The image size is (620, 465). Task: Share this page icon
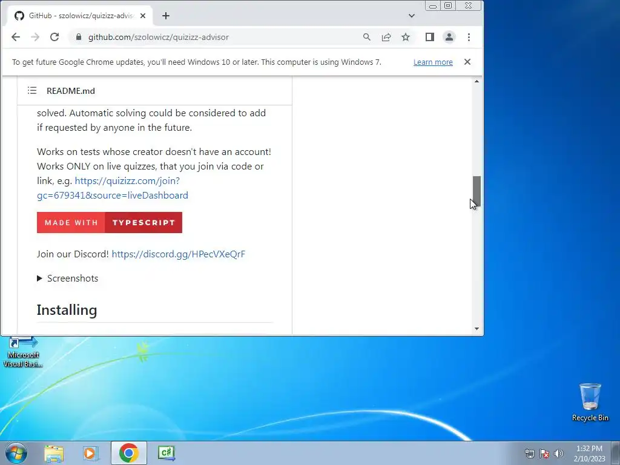[x=386, y=37]
